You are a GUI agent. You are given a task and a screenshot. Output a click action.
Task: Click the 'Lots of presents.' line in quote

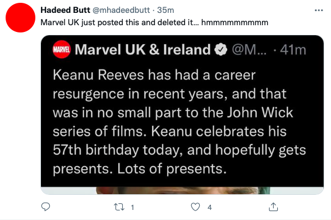pyautogui.click(x=172, y=169)
